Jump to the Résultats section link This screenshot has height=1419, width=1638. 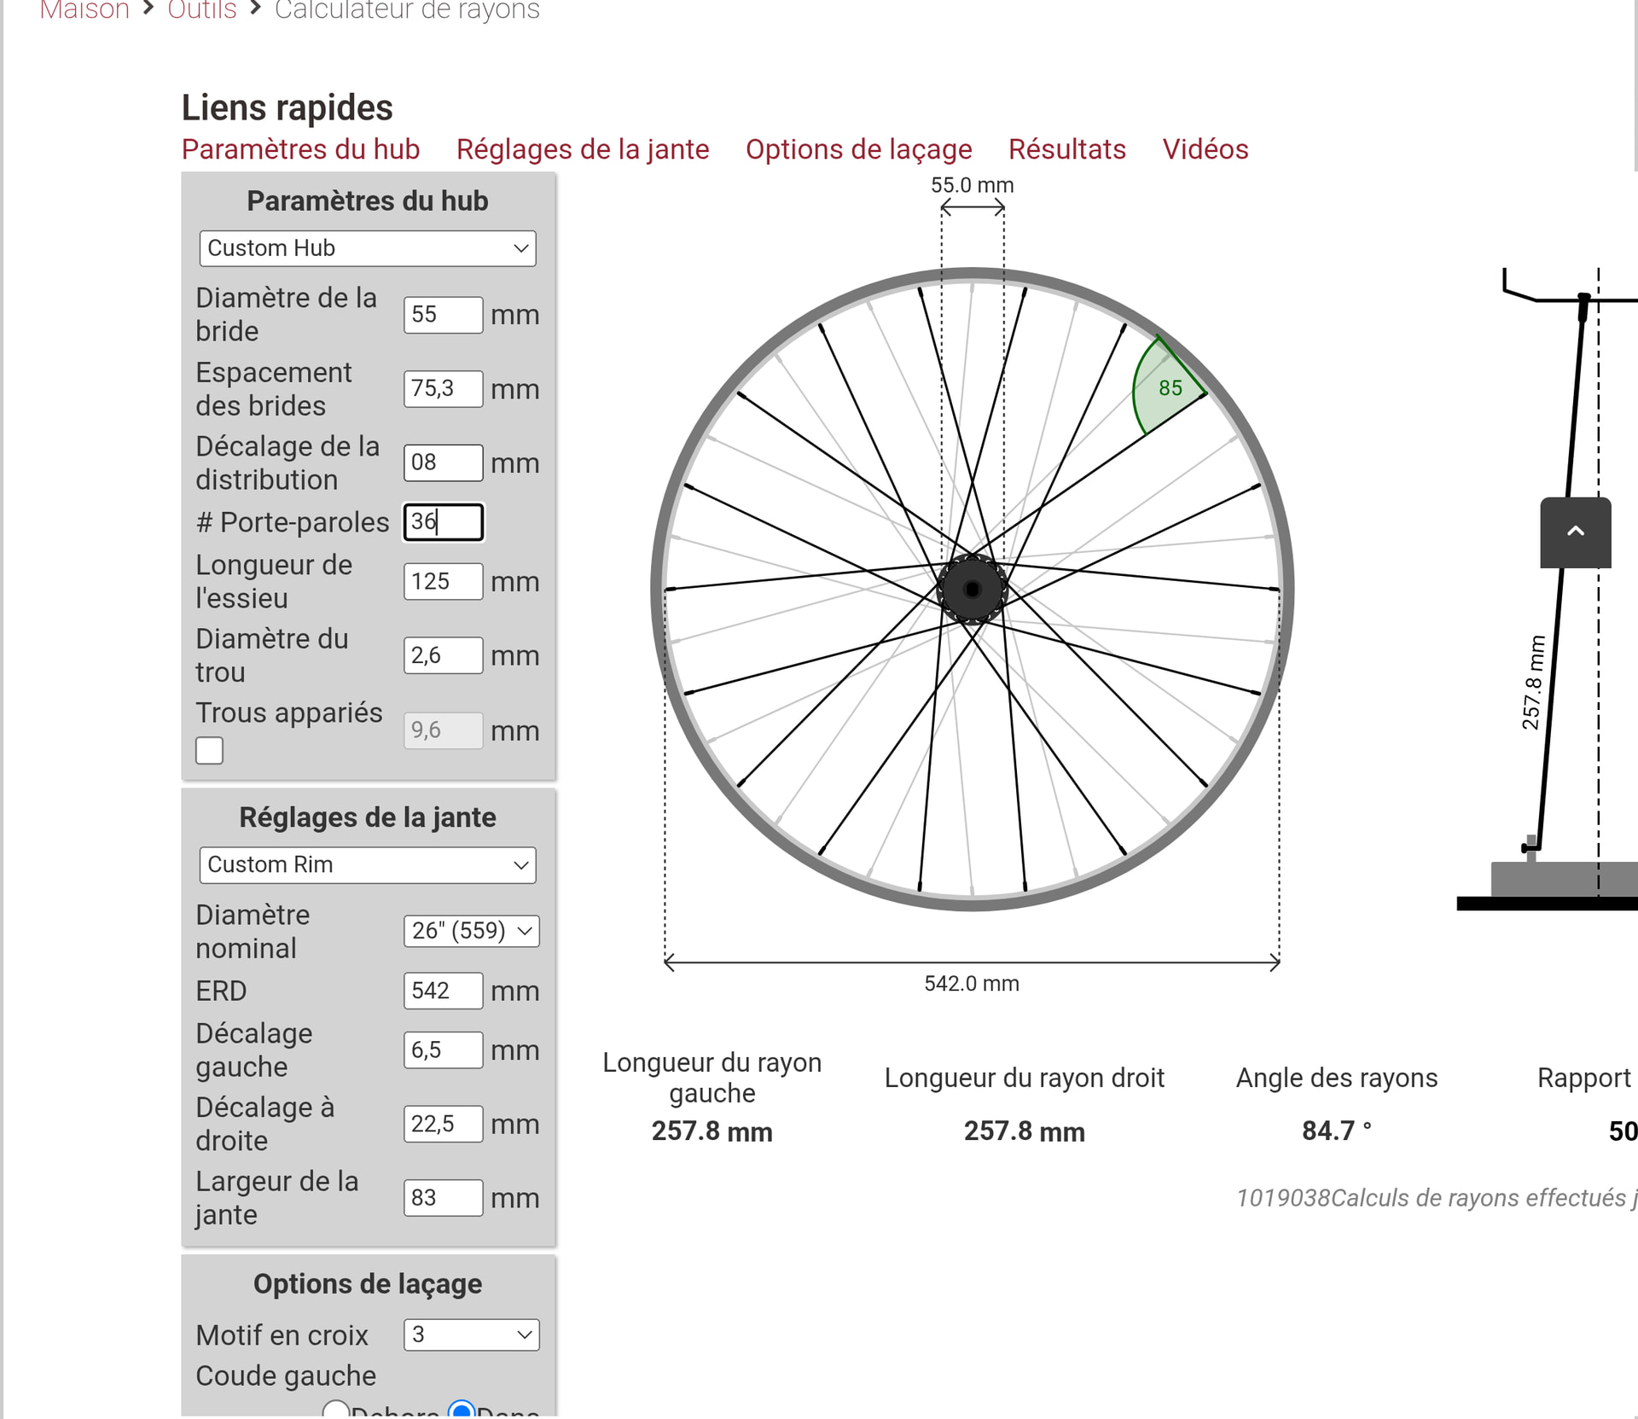(x=1066, y=149)
